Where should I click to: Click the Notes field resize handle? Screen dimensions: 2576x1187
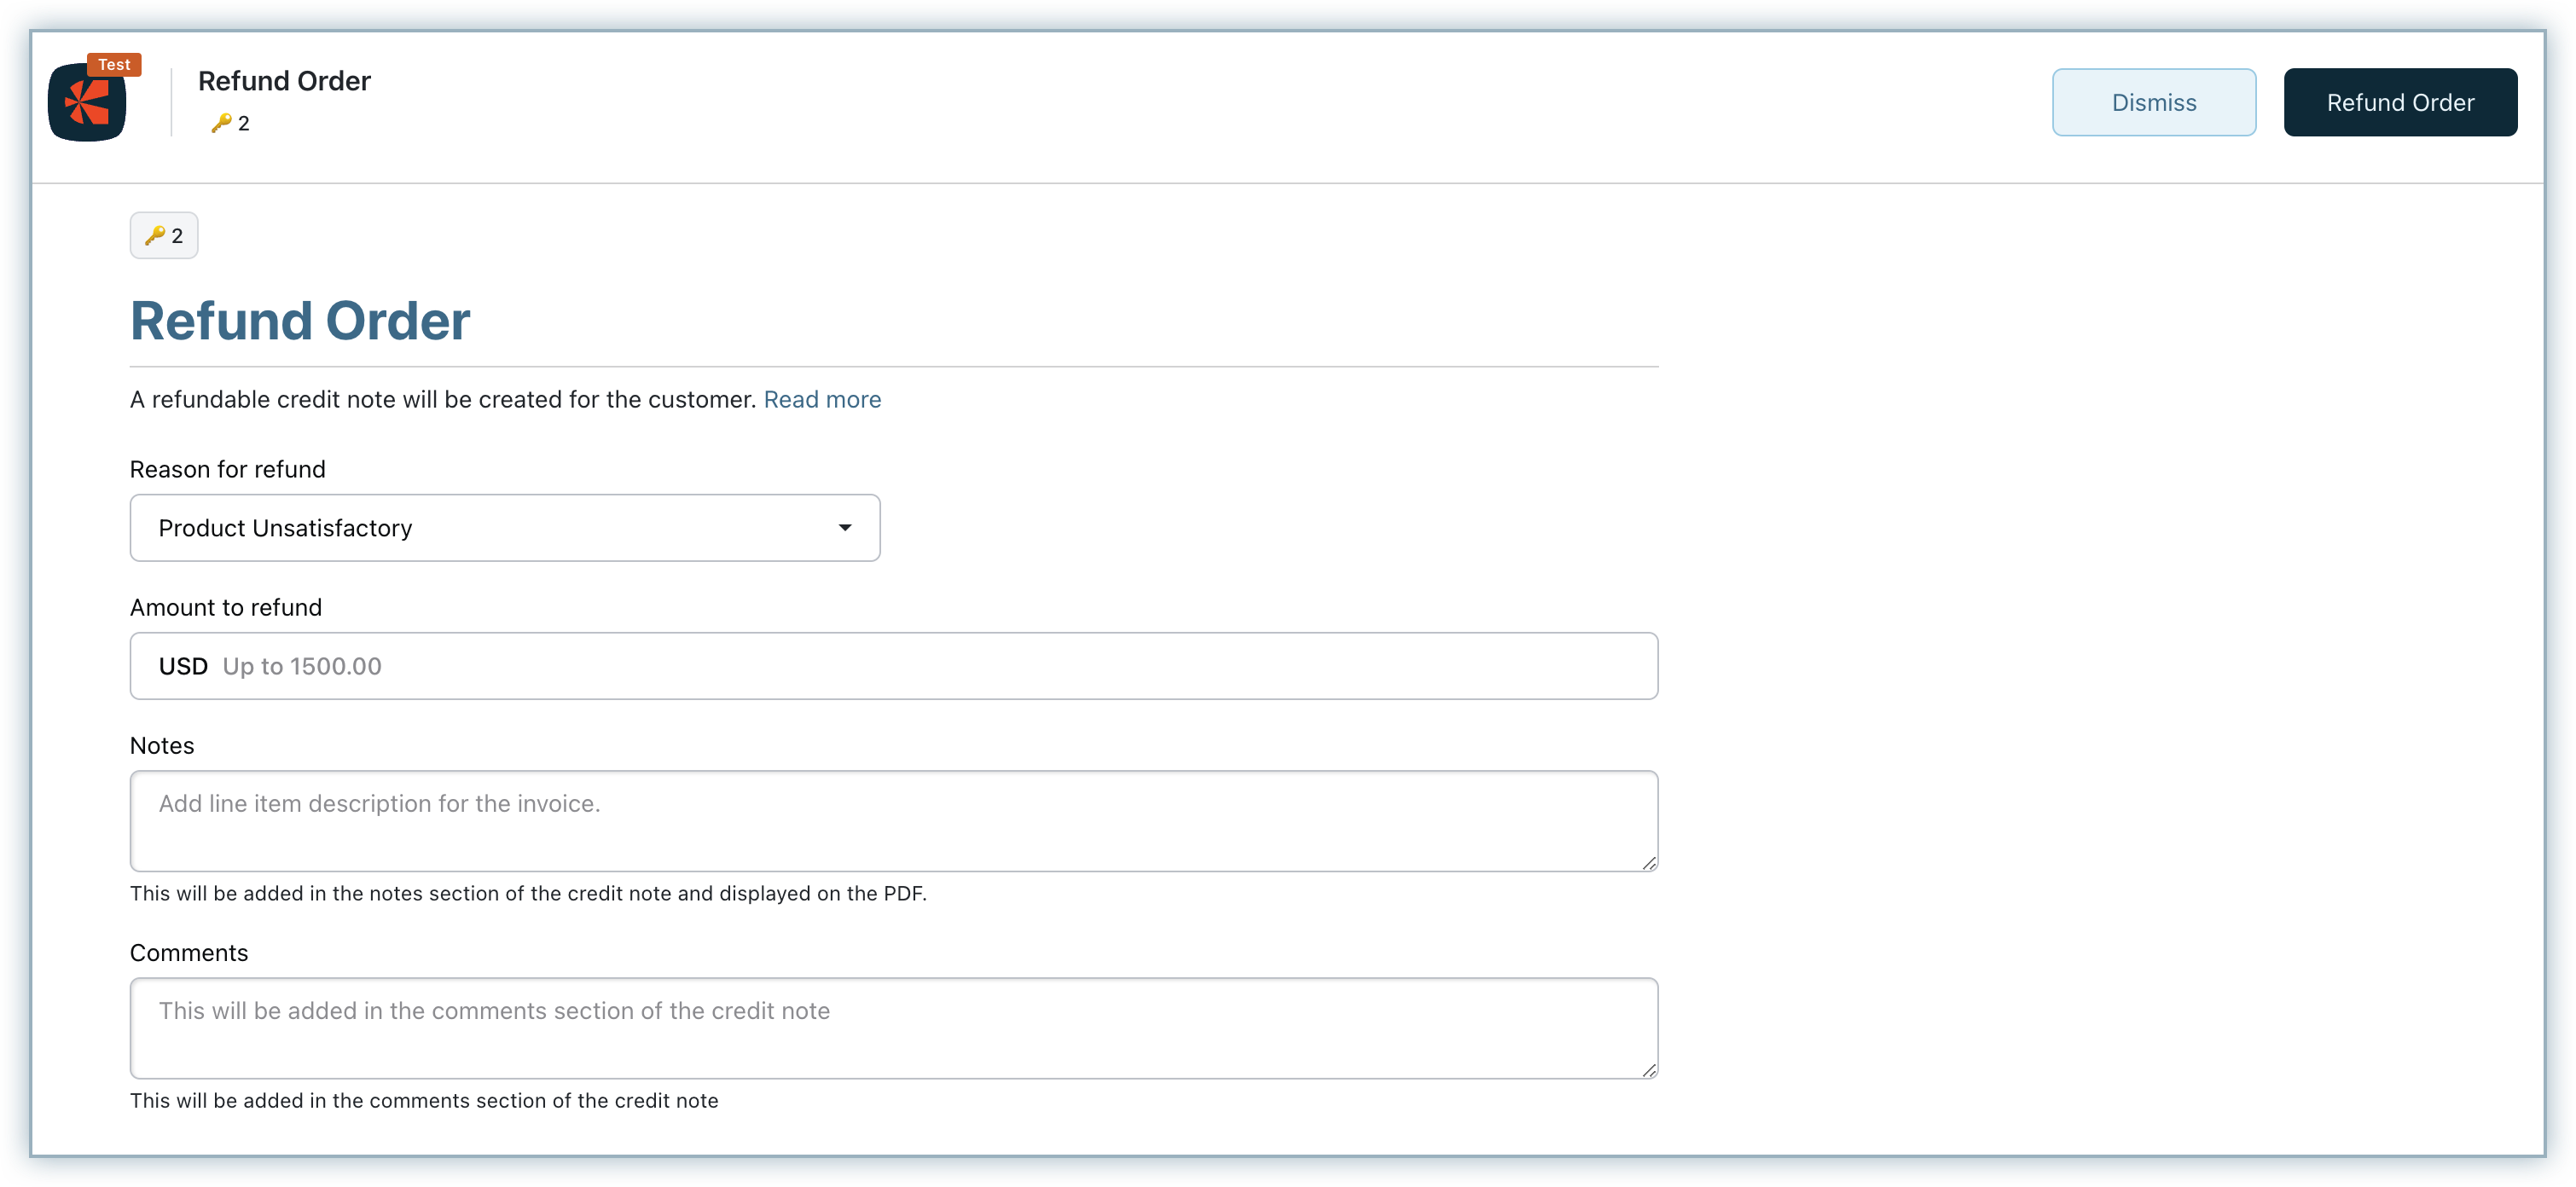pyautogui.click(x=1648, y=862)
